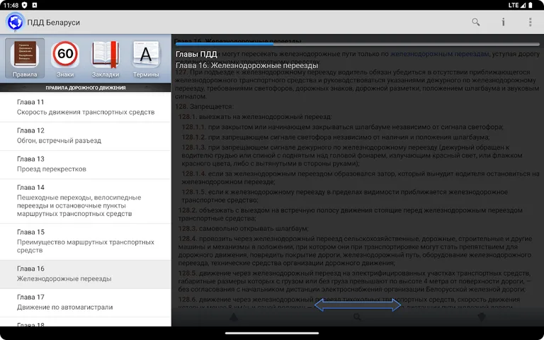
Task: Open the Термины dictionary tab
Action: coord(146,58)
